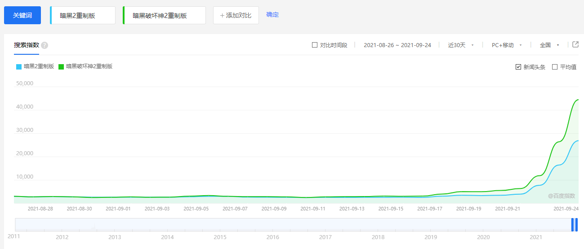Click the timeline range slider handle
The image size is (584, 249).
574,225
